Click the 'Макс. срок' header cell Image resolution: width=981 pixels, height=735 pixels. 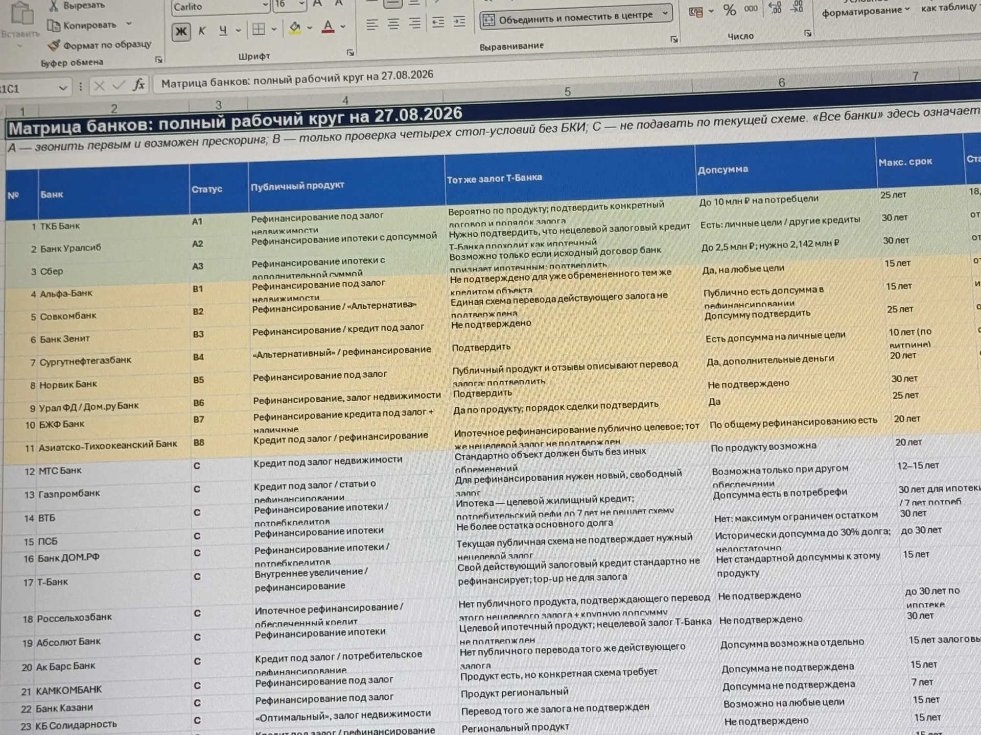point(920,160)
